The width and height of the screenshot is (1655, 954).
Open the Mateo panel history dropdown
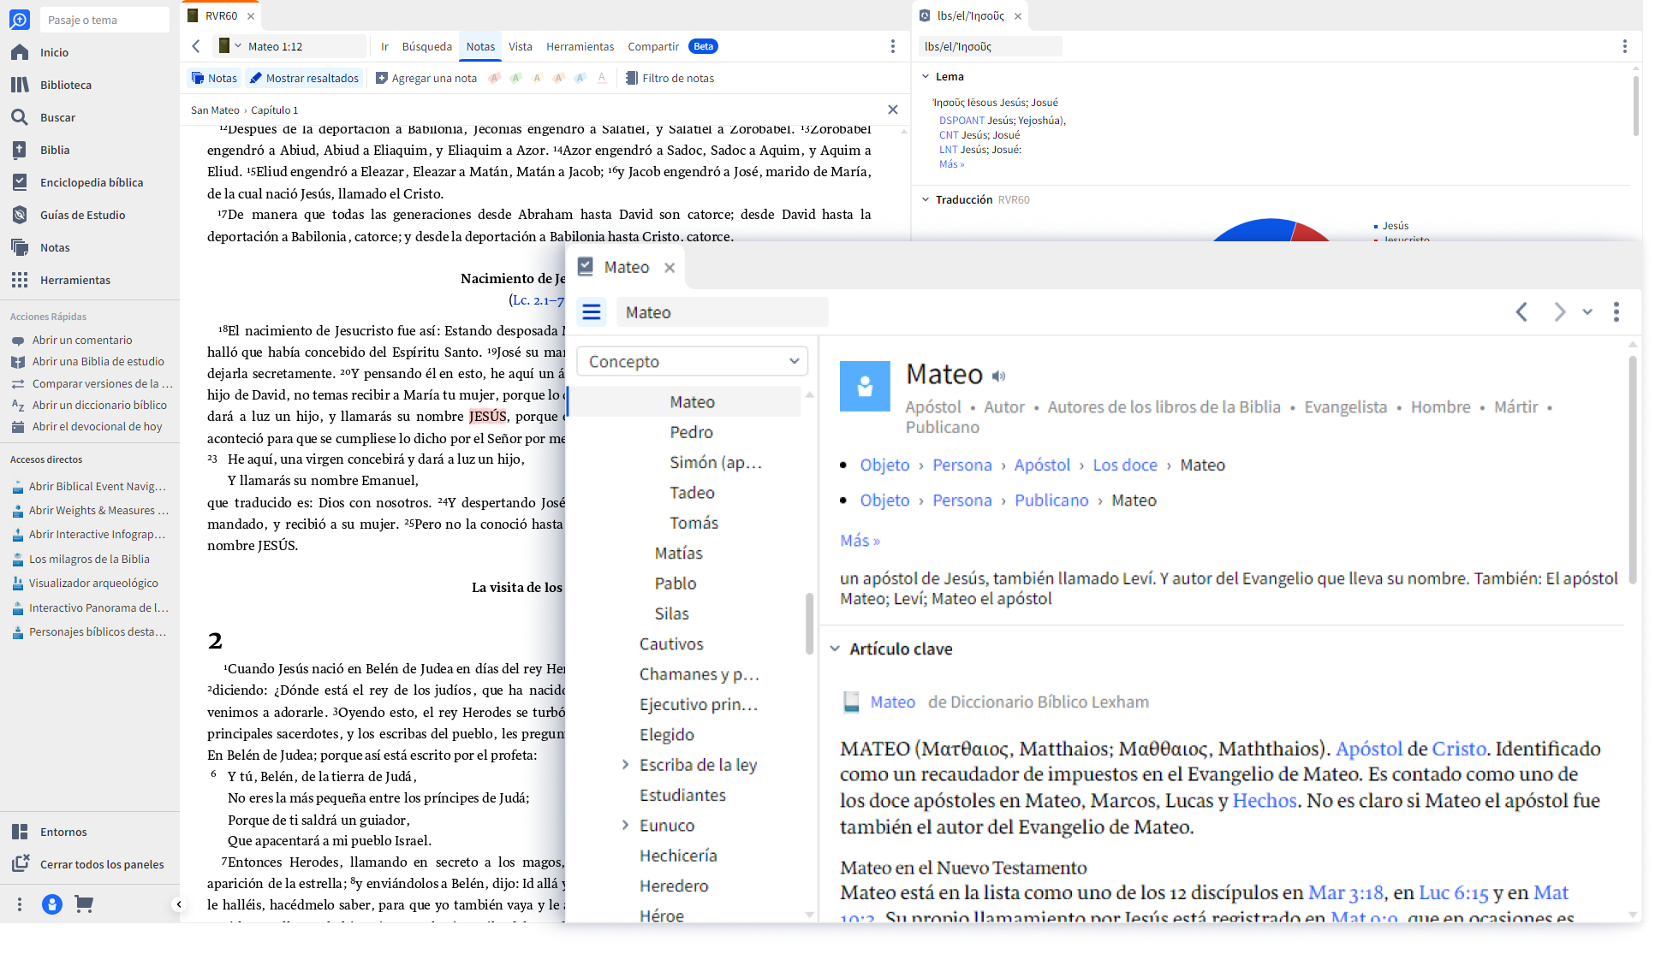[x=1587, y=312]
